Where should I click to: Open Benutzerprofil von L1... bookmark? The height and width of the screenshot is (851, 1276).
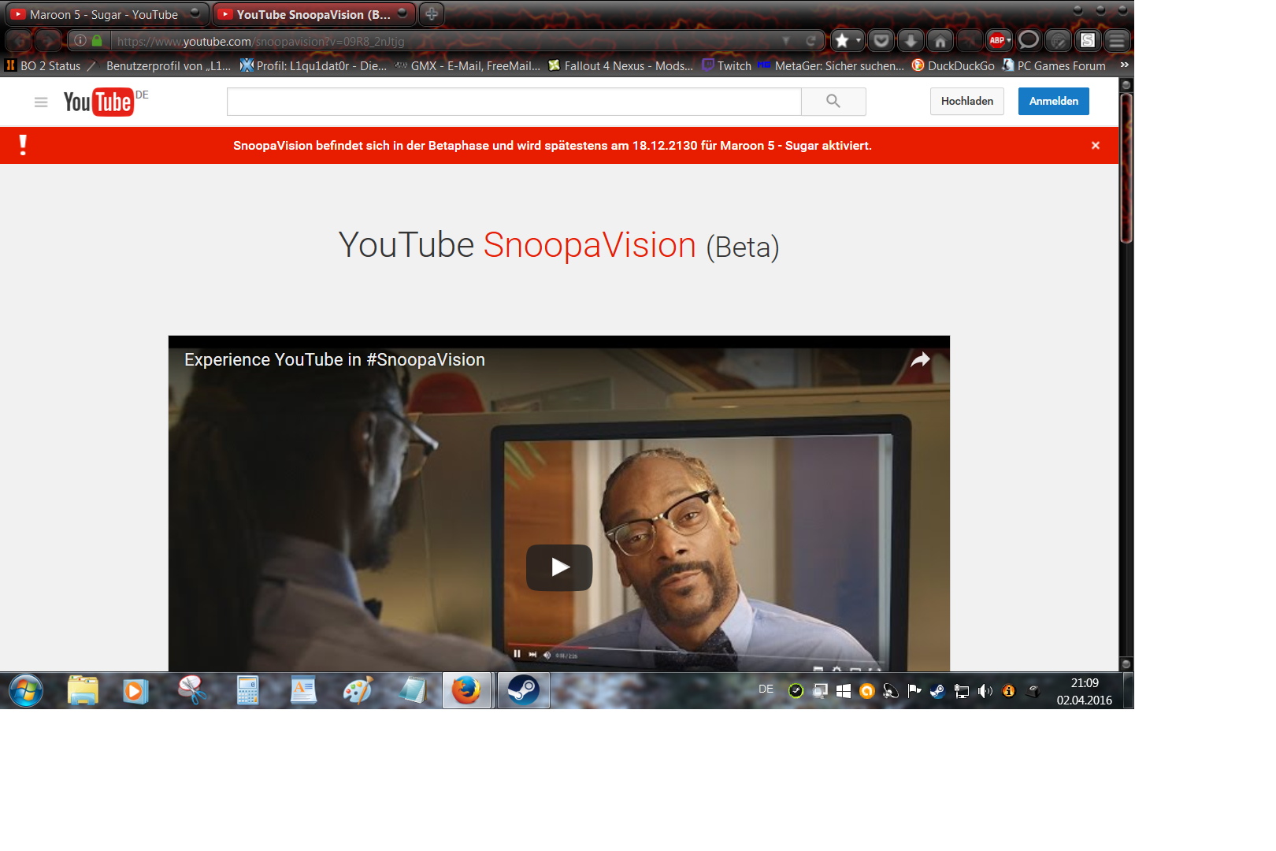coord(160,66)
